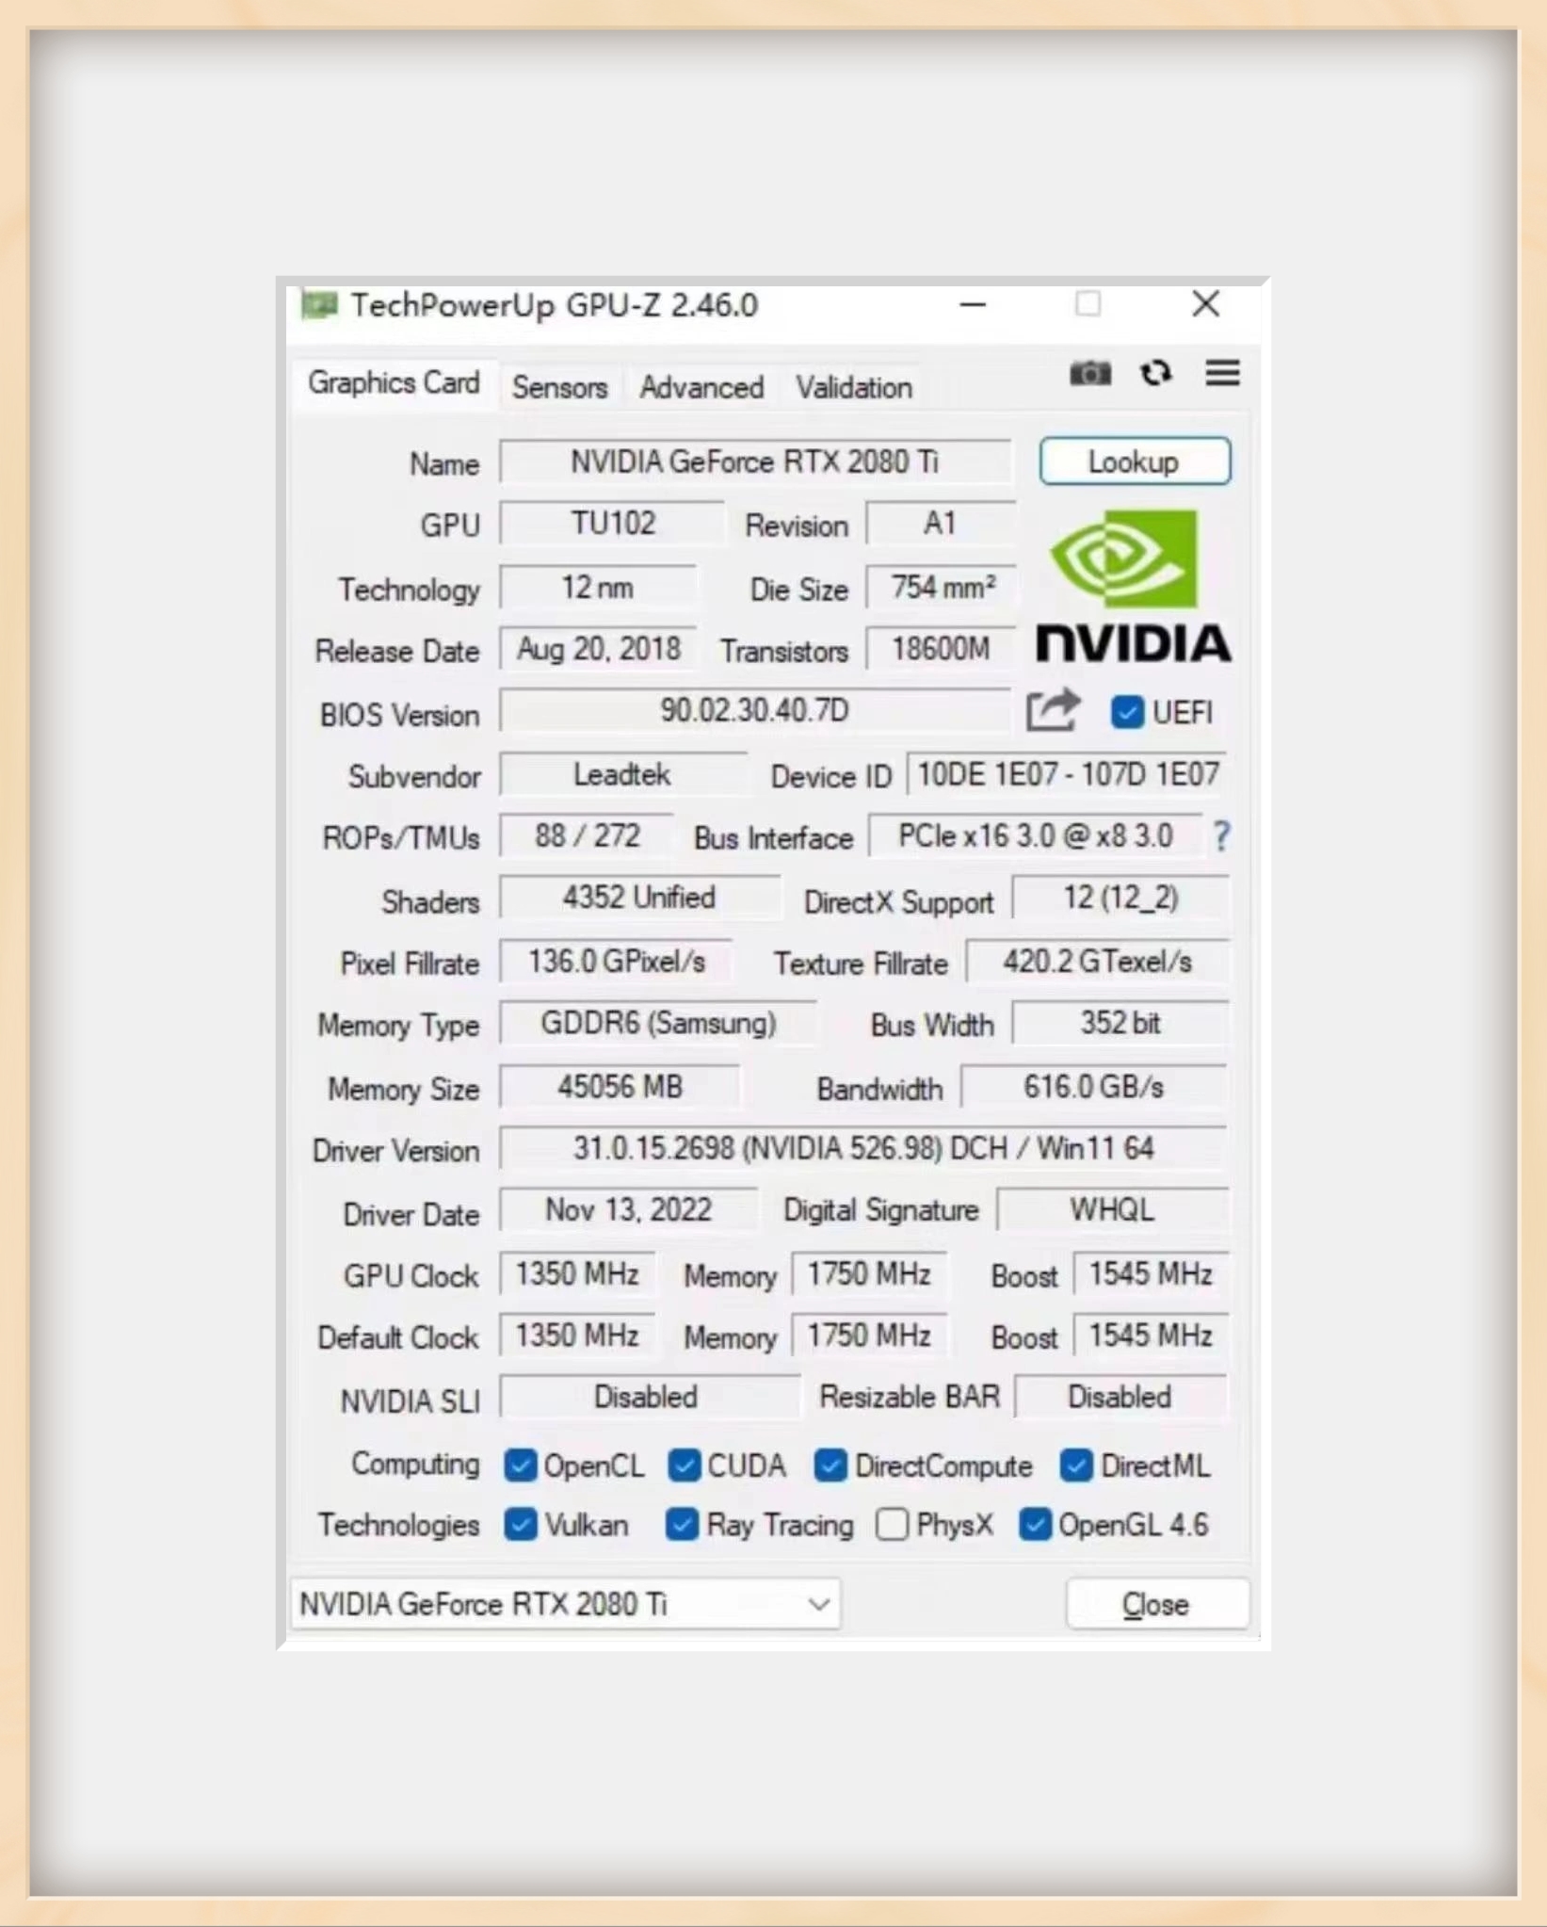Take a screenshot with the camera icon
Screen dimensions: 1547x1927
1091,374
